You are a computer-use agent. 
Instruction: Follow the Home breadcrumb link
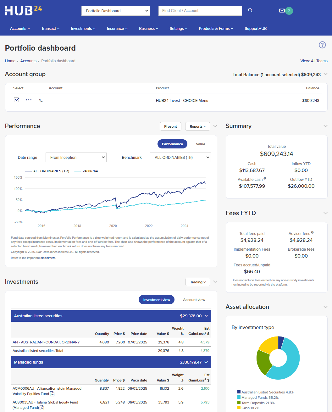(x=10, y=61)
